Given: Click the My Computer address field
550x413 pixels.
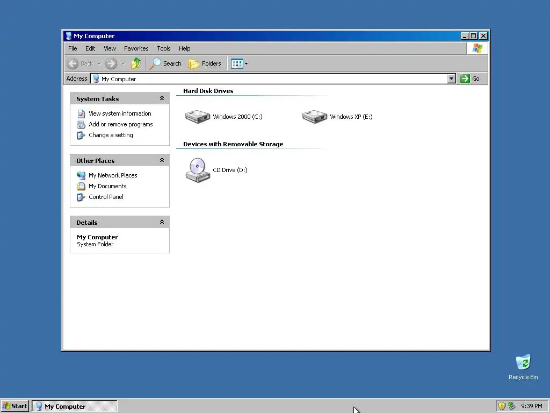Looking at the screenshot, I should click(269, 79).
